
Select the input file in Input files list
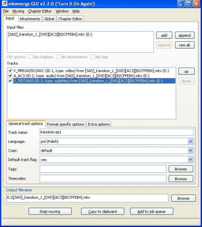pos(50,34)
